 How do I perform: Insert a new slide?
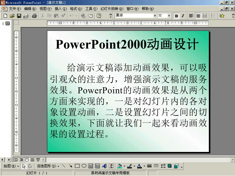90,16
